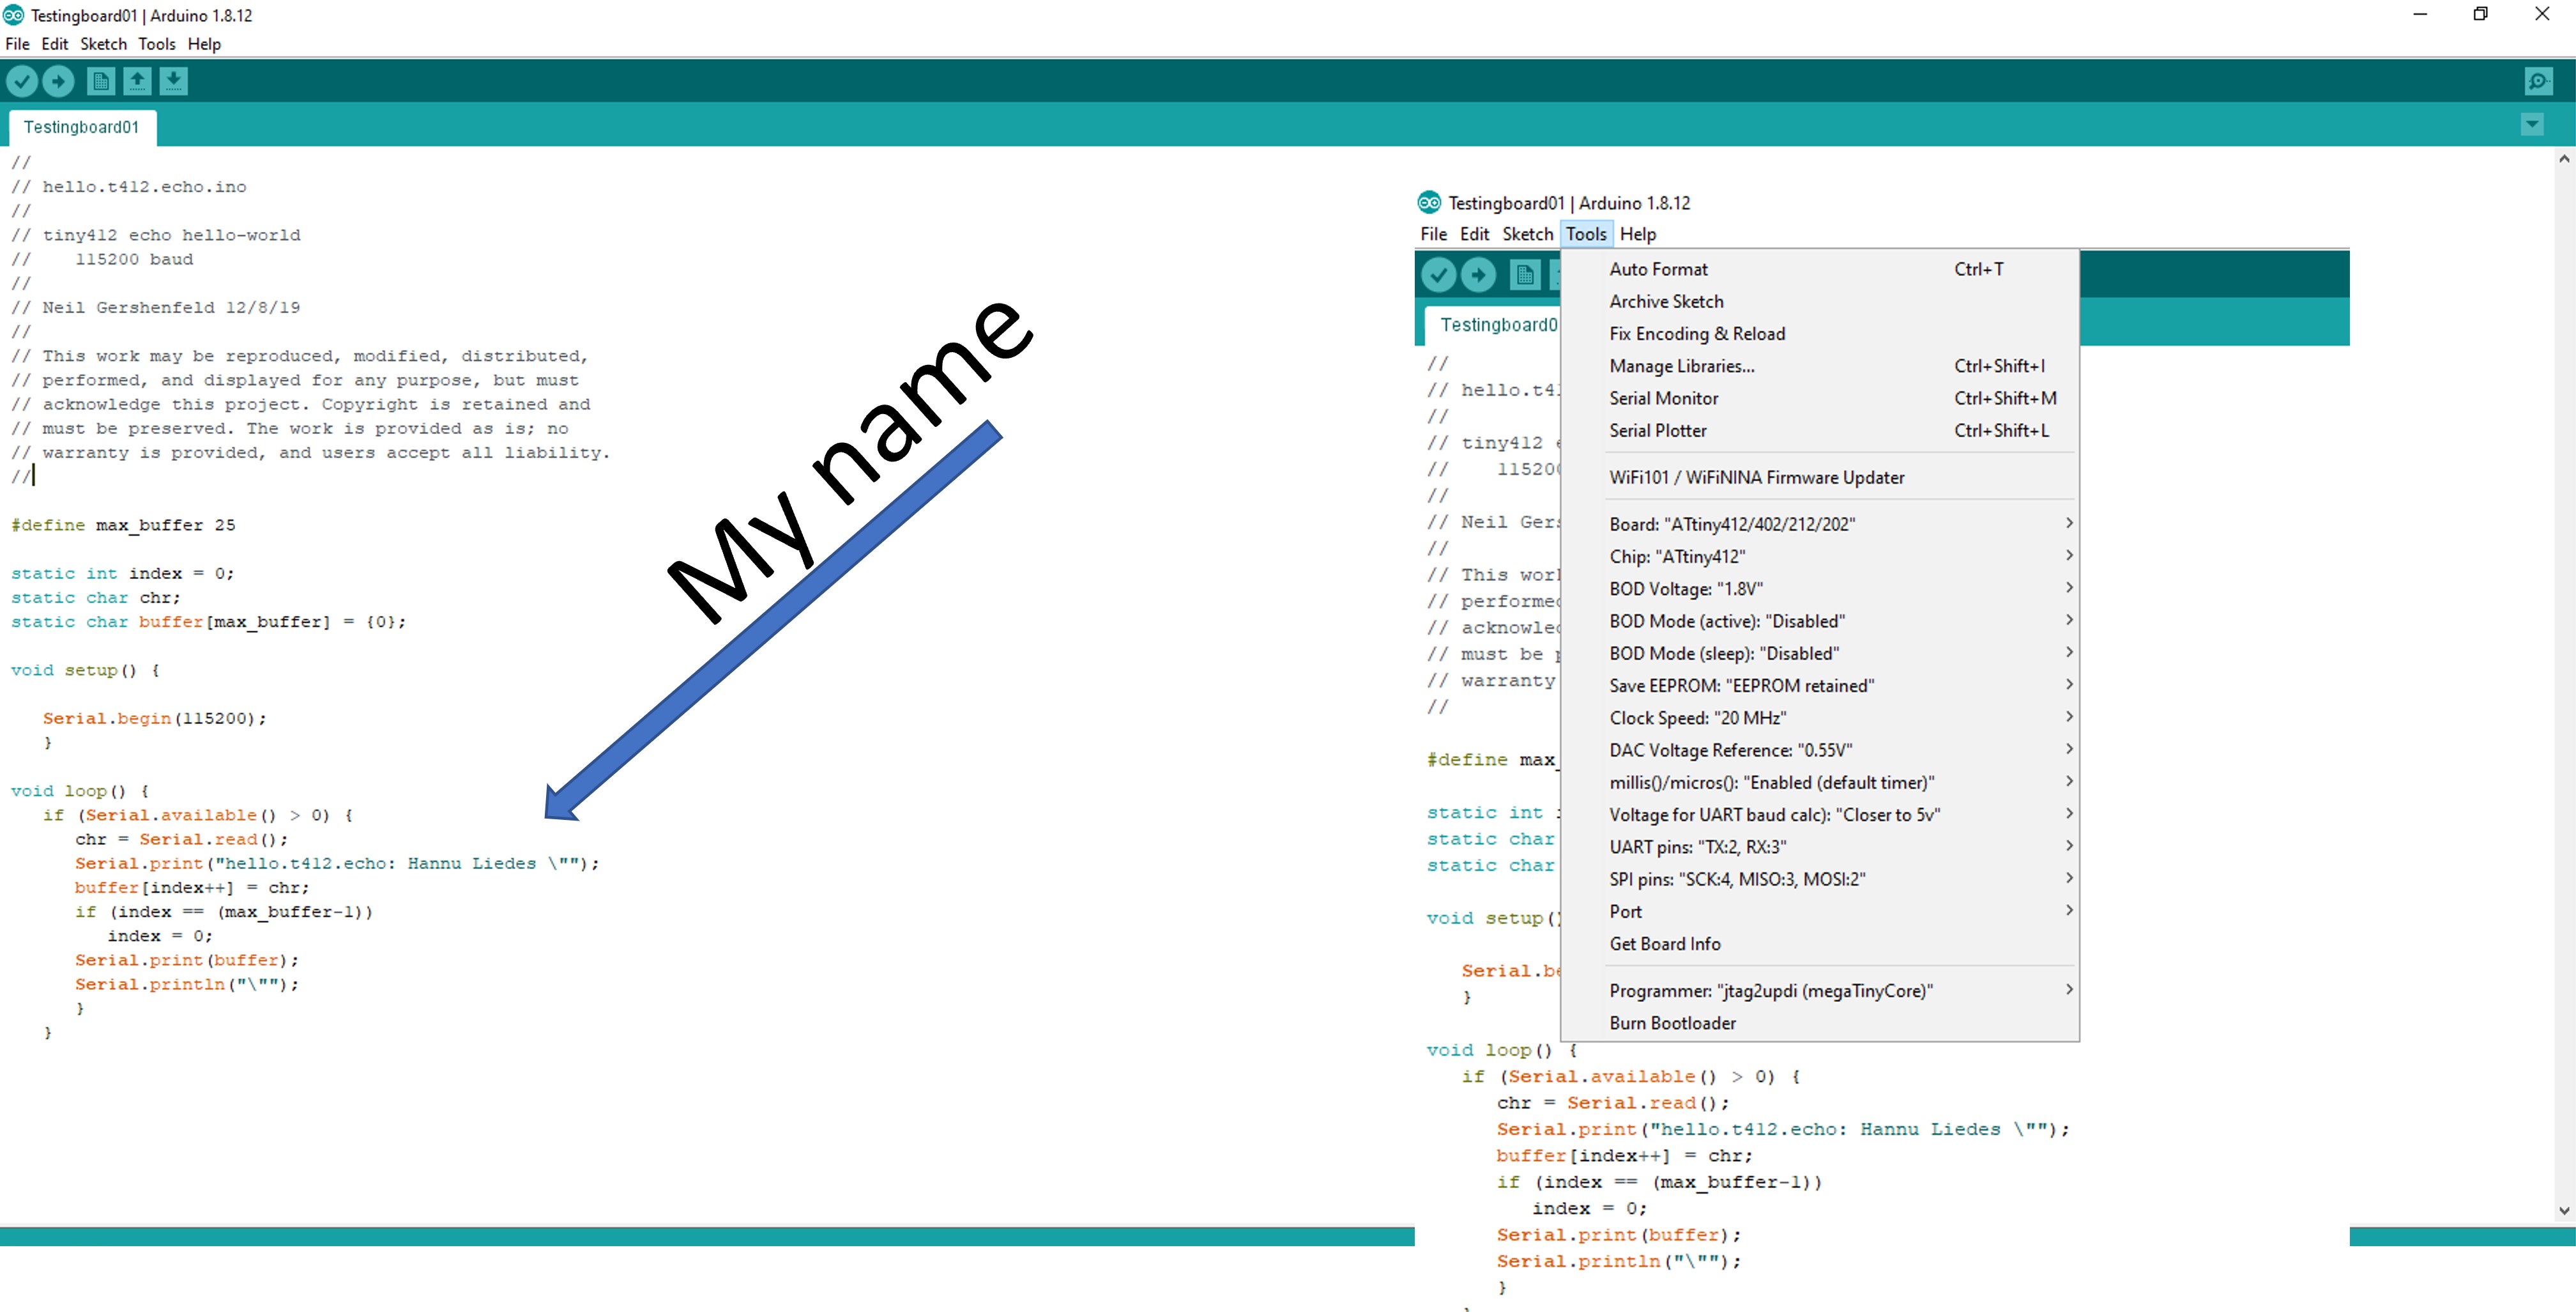
Task: Click 'static int index = 0;' in main editor
Action: click(x=122, y=573)
